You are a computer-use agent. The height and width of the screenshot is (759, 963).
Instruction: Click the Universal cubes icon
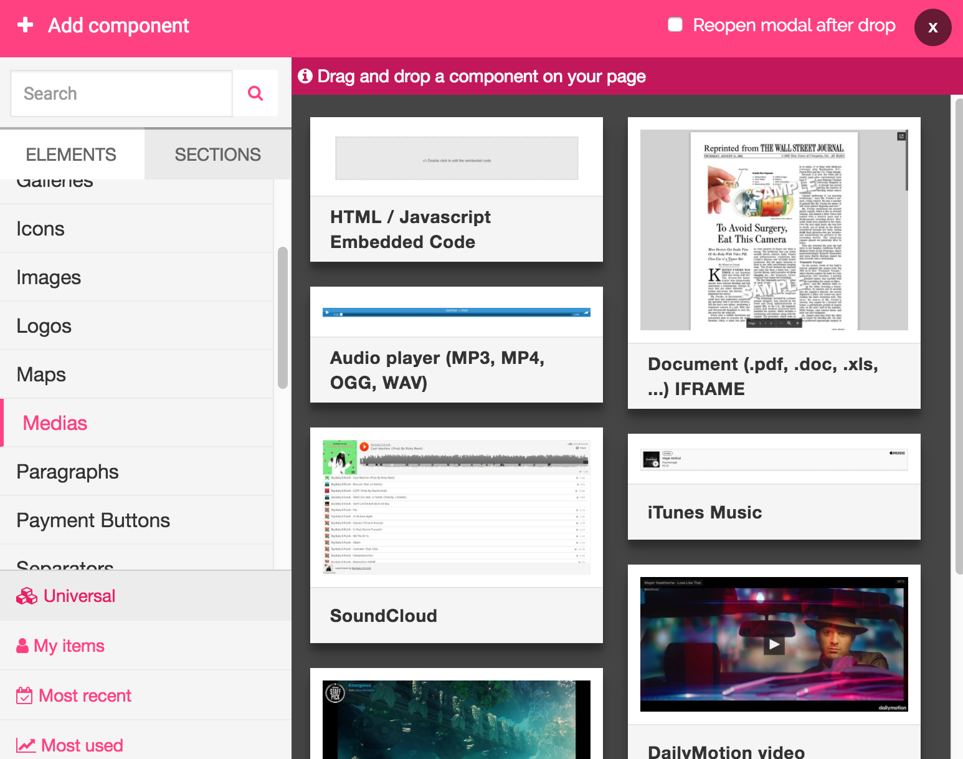point(27,596)
